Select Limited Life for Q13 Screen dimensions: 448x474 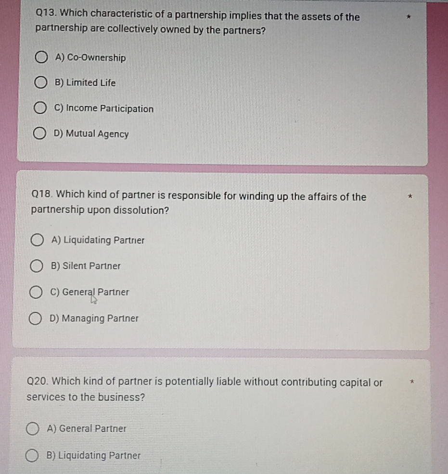[41, 82]
